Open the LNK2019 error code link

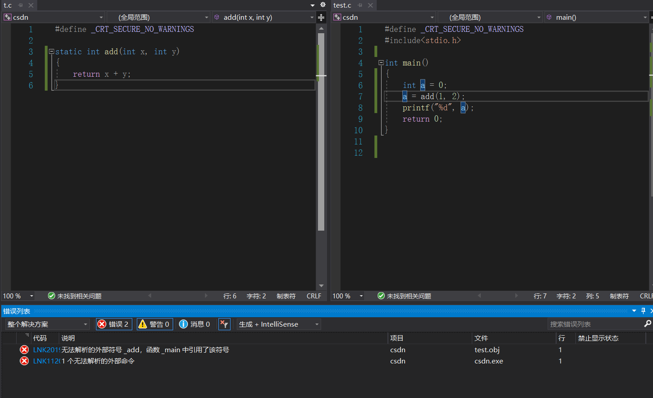tap(46, 350)
